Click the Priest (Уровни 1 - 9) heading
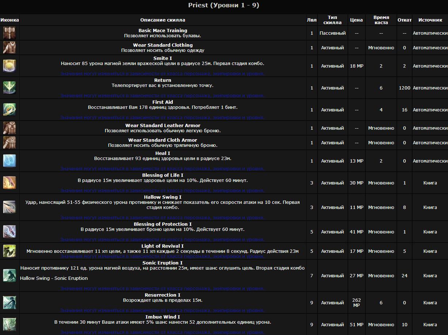 [x=224, y=5]
